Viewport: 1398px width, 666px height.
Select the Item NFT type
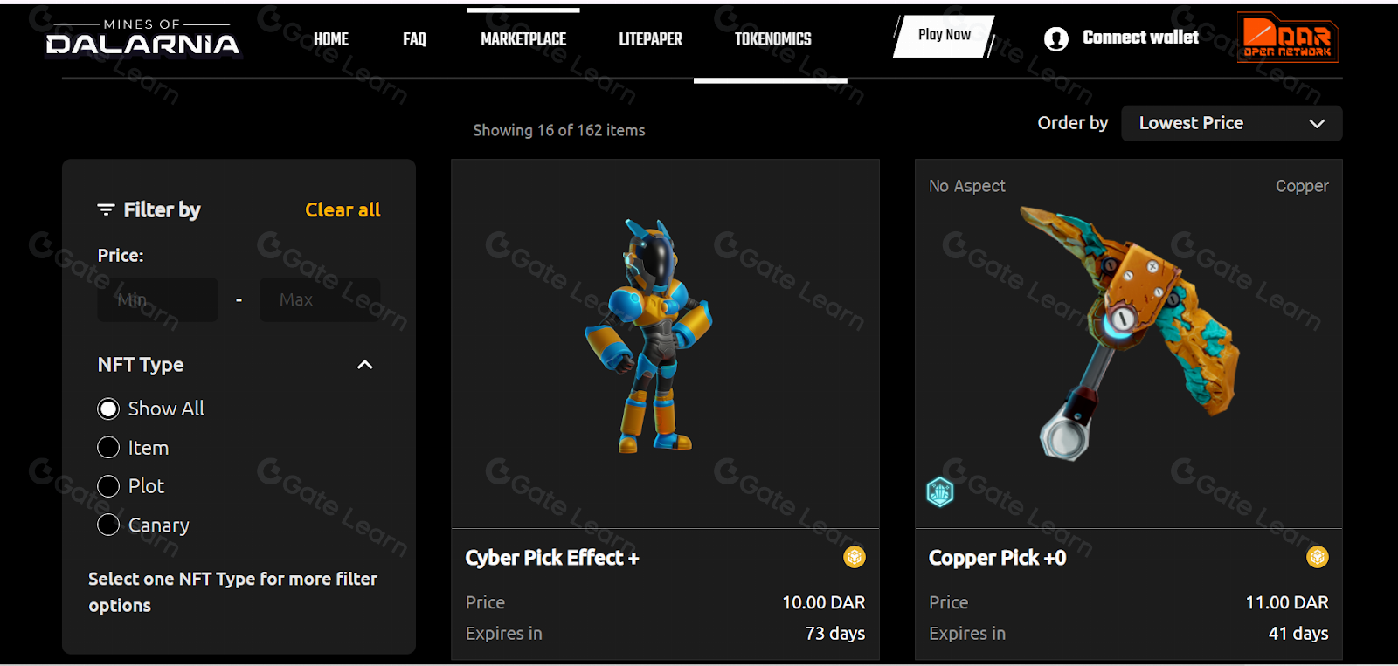tap(108, 448)
